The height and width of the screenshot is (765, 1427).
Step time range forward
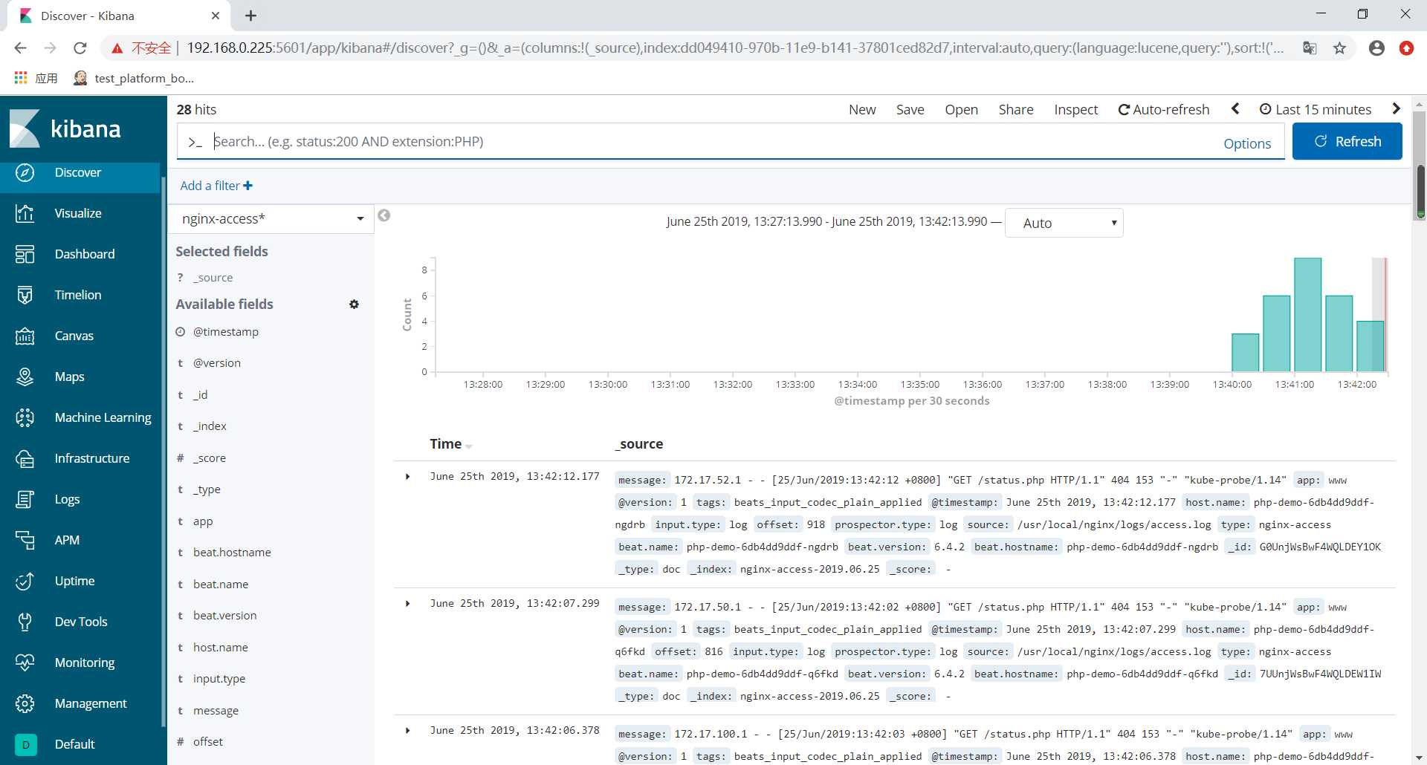[x=1396, y=108]
